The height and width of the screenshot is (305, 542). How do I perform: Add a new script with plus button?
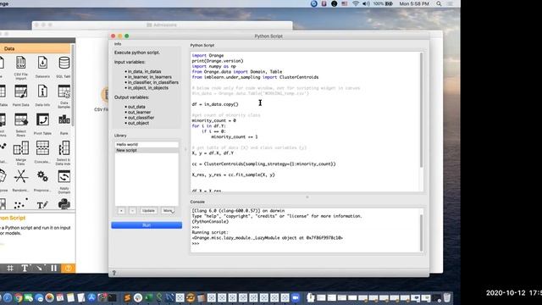click(x=121, y=211)
